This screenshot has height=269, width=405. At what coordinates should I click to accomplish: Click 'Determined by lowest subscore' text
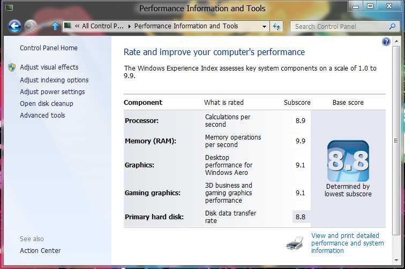point(348,190)
